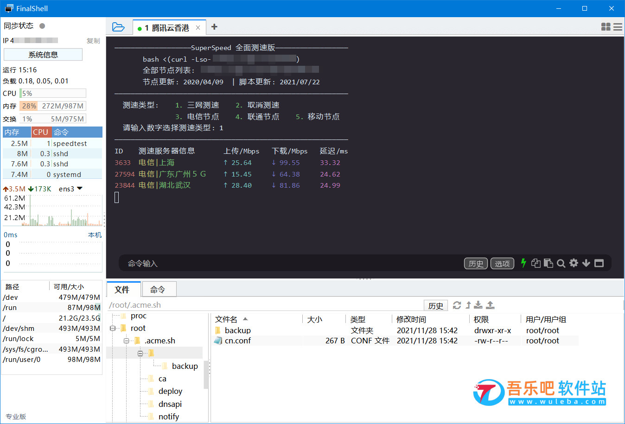Click 复制 to copy the IP

click(93, 41)
